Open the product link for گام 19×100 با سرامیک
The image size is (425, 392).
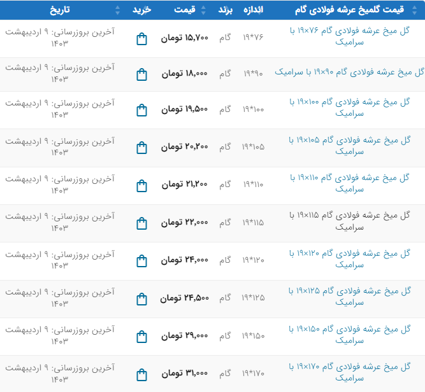[350, 107]
